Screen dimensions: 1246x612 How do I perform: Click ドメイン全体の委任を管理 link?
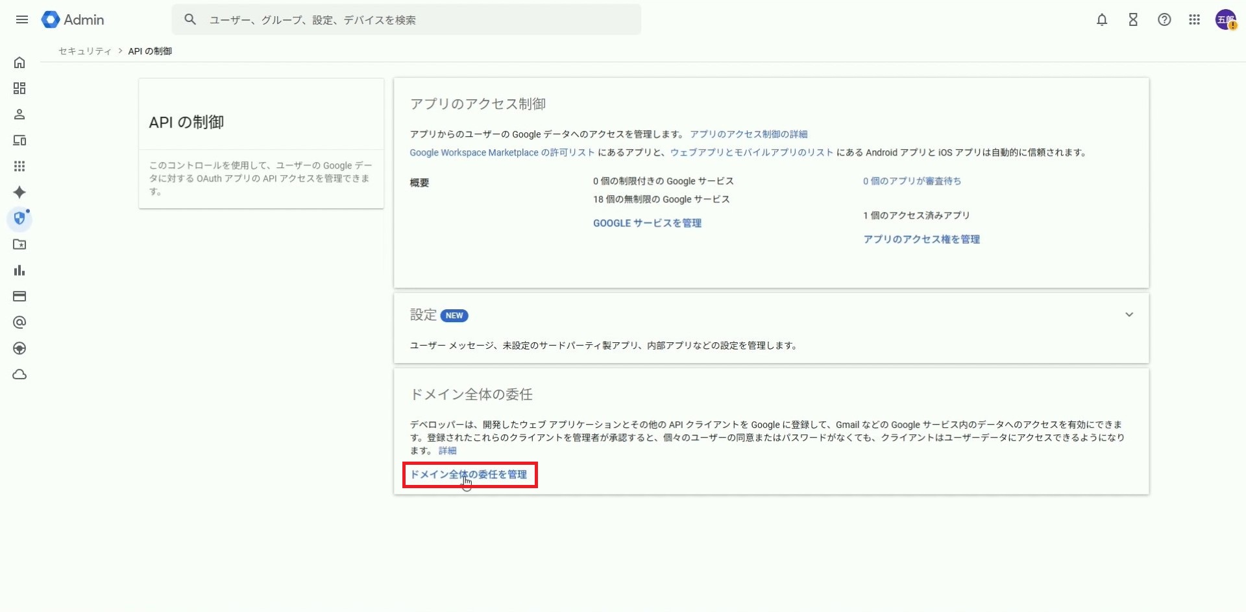[469, 475]
